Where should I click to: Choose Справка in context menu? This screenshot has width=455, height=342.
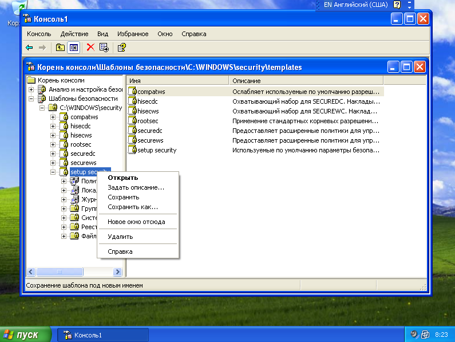(x=138, y=251)
